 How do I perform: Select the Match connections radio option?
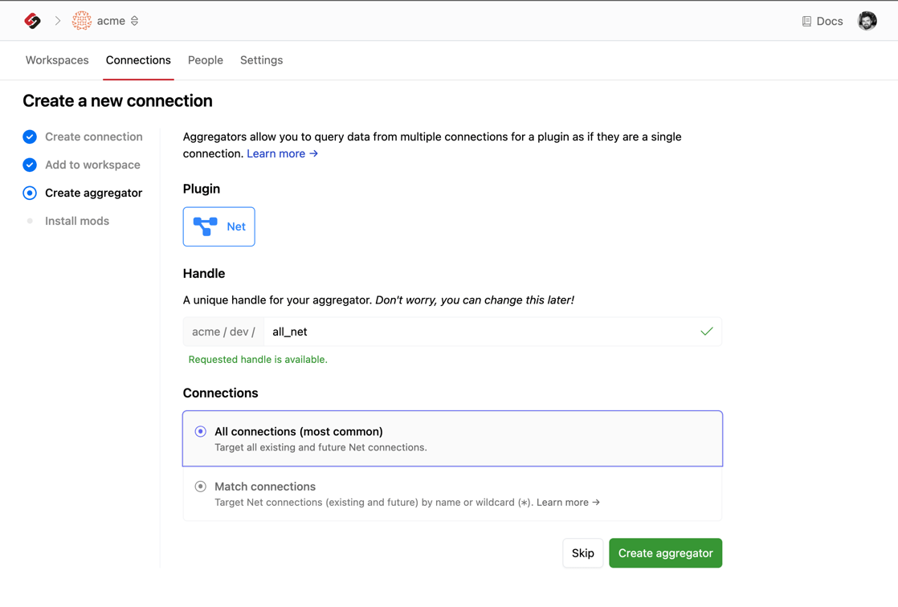201,487
